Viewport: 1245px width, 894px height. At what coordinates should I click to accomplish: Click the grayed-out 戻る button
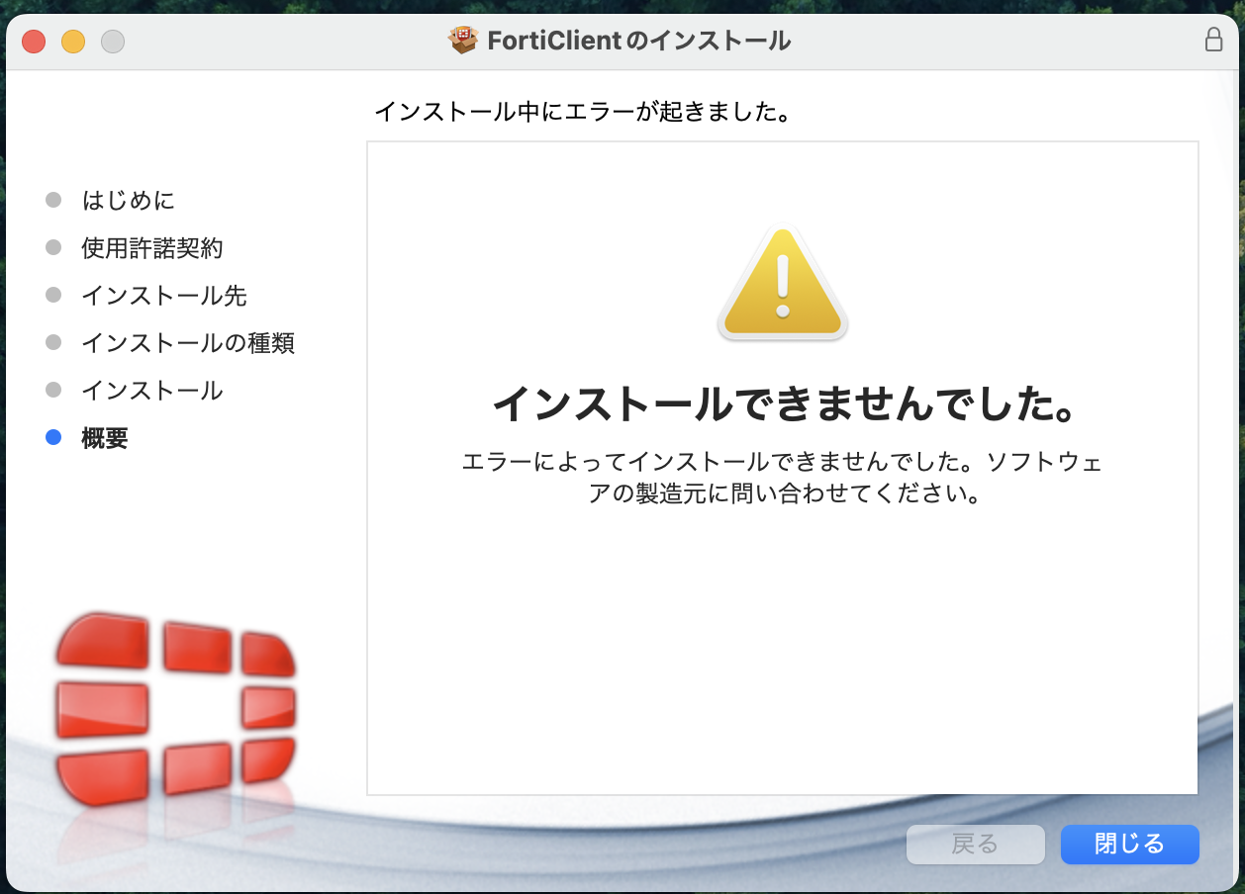tap(975, 844)
